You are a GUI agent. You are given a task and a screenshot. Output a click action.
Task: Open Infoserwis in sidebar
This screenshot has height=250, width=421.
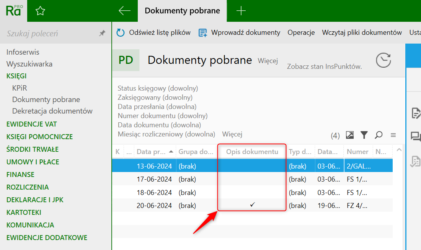(x=23, y=52)
